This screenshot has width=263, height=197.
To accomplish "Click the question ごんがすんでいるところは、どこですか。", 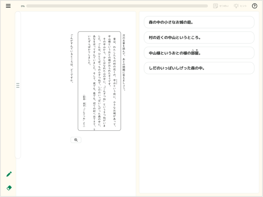I will (x=72, y=58).
